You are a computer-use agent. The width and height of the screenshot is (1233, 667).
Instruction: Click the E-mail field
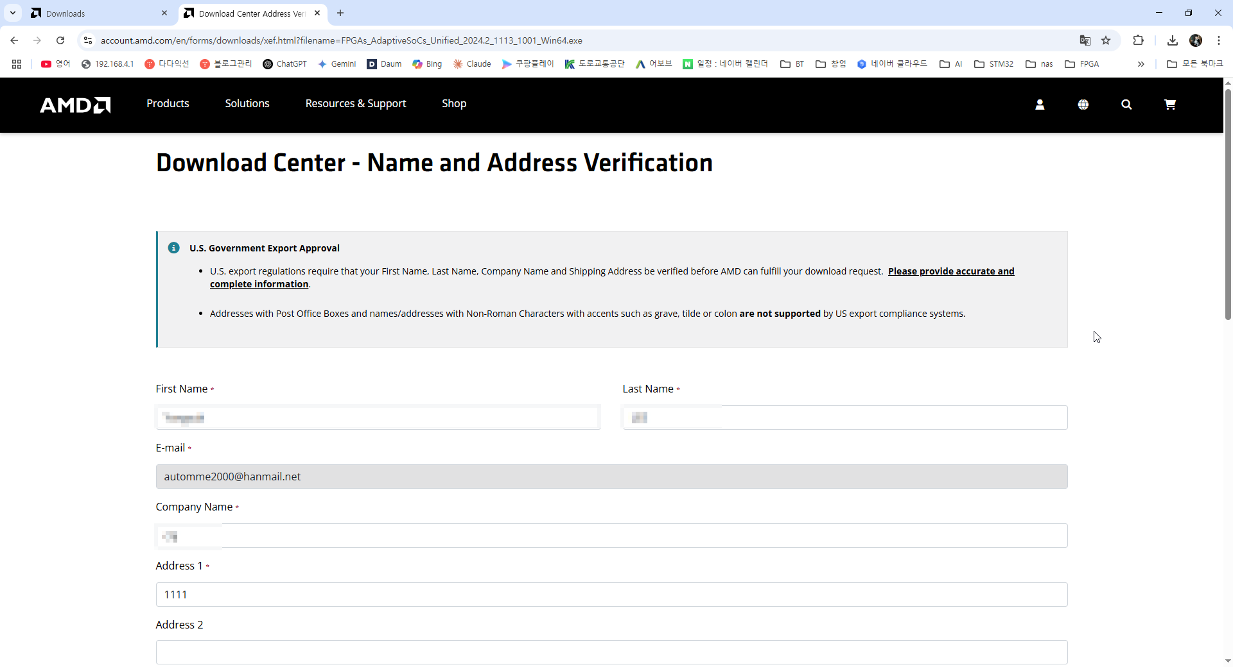(612, 477)
